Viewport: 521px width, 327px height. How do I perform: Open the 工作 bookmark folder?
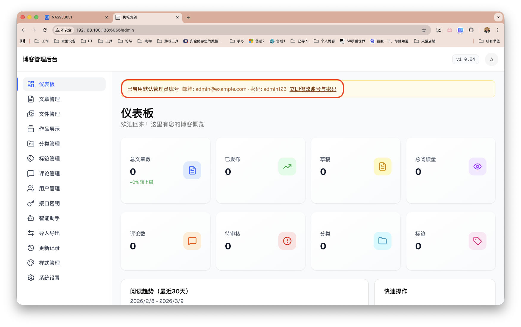pos(41,41)
